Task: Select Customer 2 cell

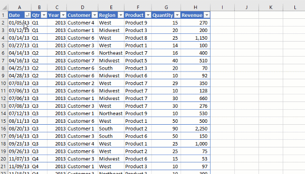Action: click(82, 83)
